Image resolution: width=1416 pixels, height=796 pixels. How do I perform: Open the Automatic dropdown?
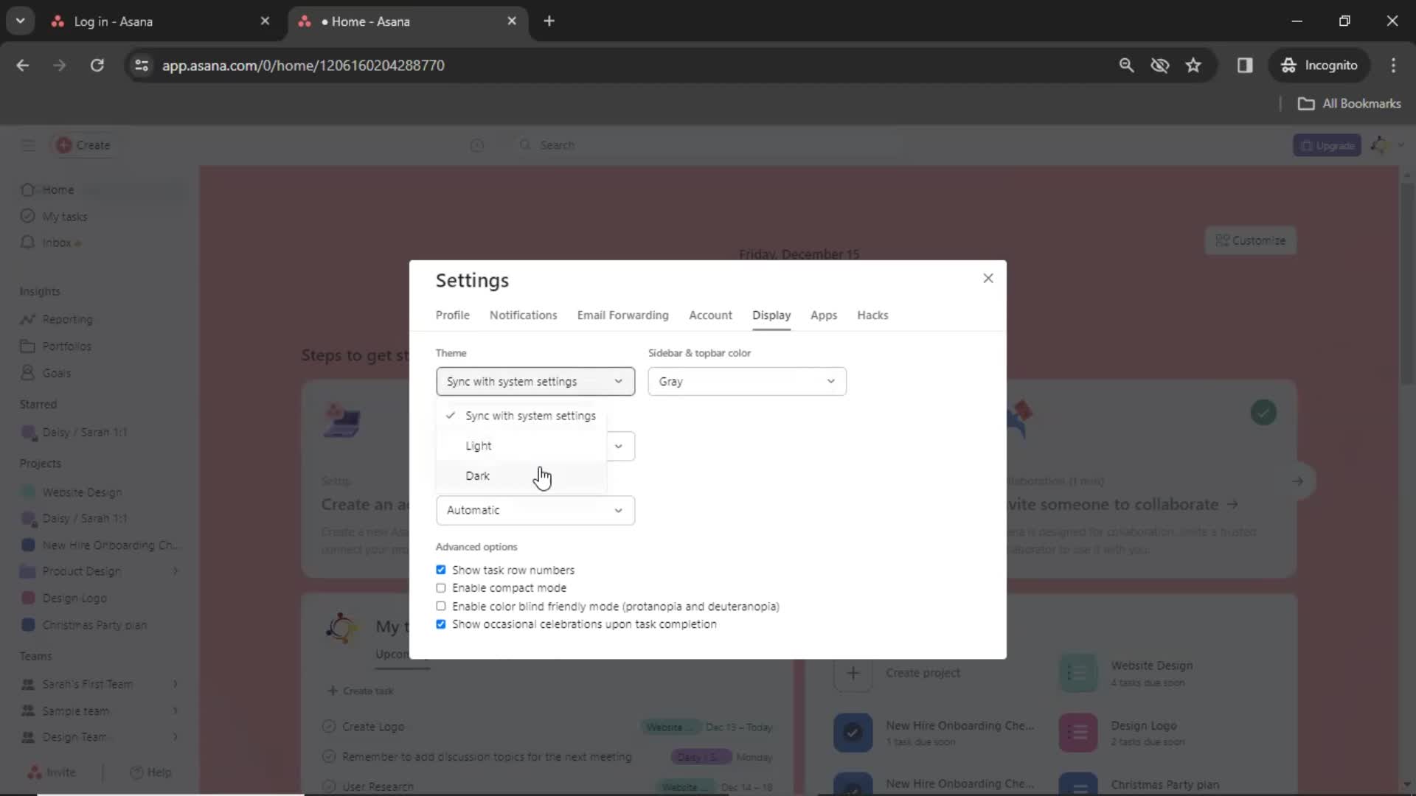click(535, 510)
